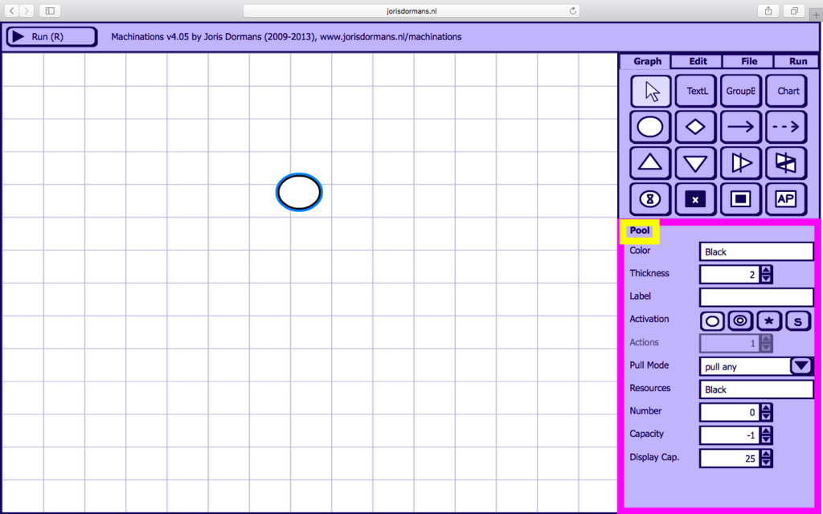Image resolution: width=823 pixels, height=514 pixels.
Task: Increase the Number value
Action: (766, 408)
